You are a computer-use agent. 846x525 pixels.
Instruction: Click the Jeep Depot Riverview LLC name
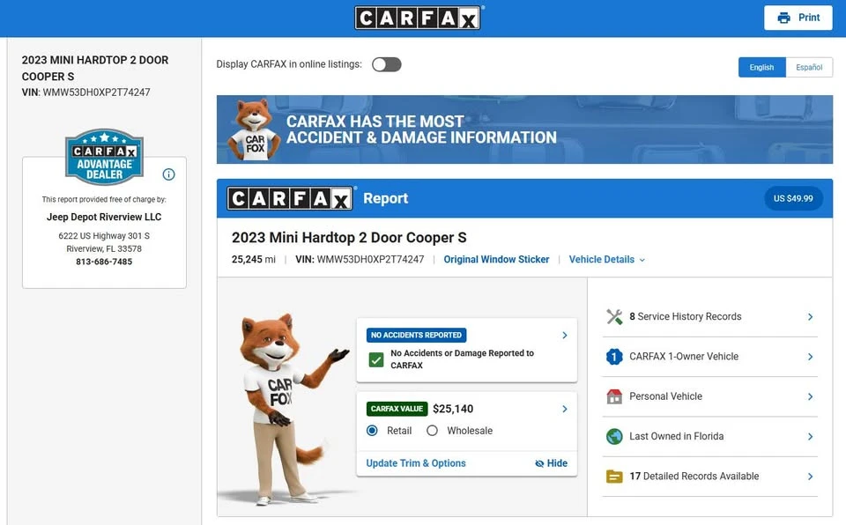click(x=104, y=217)
